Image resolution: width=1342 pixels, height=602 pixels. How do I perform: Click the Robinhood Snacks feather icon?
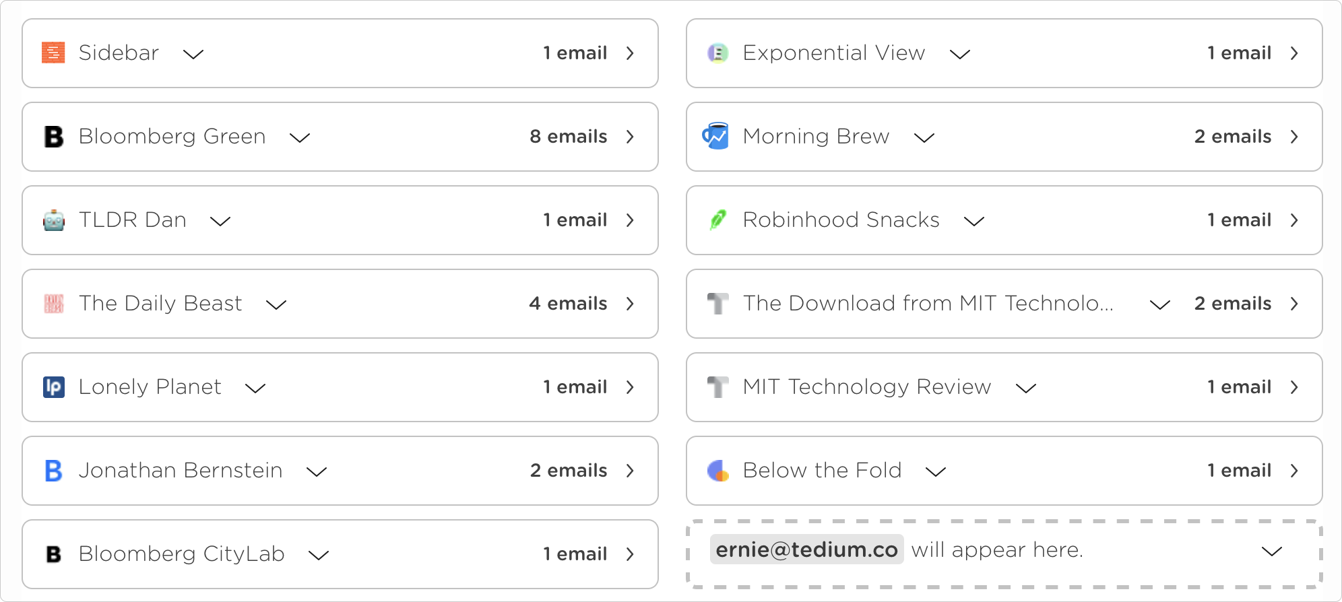(717, 220)
